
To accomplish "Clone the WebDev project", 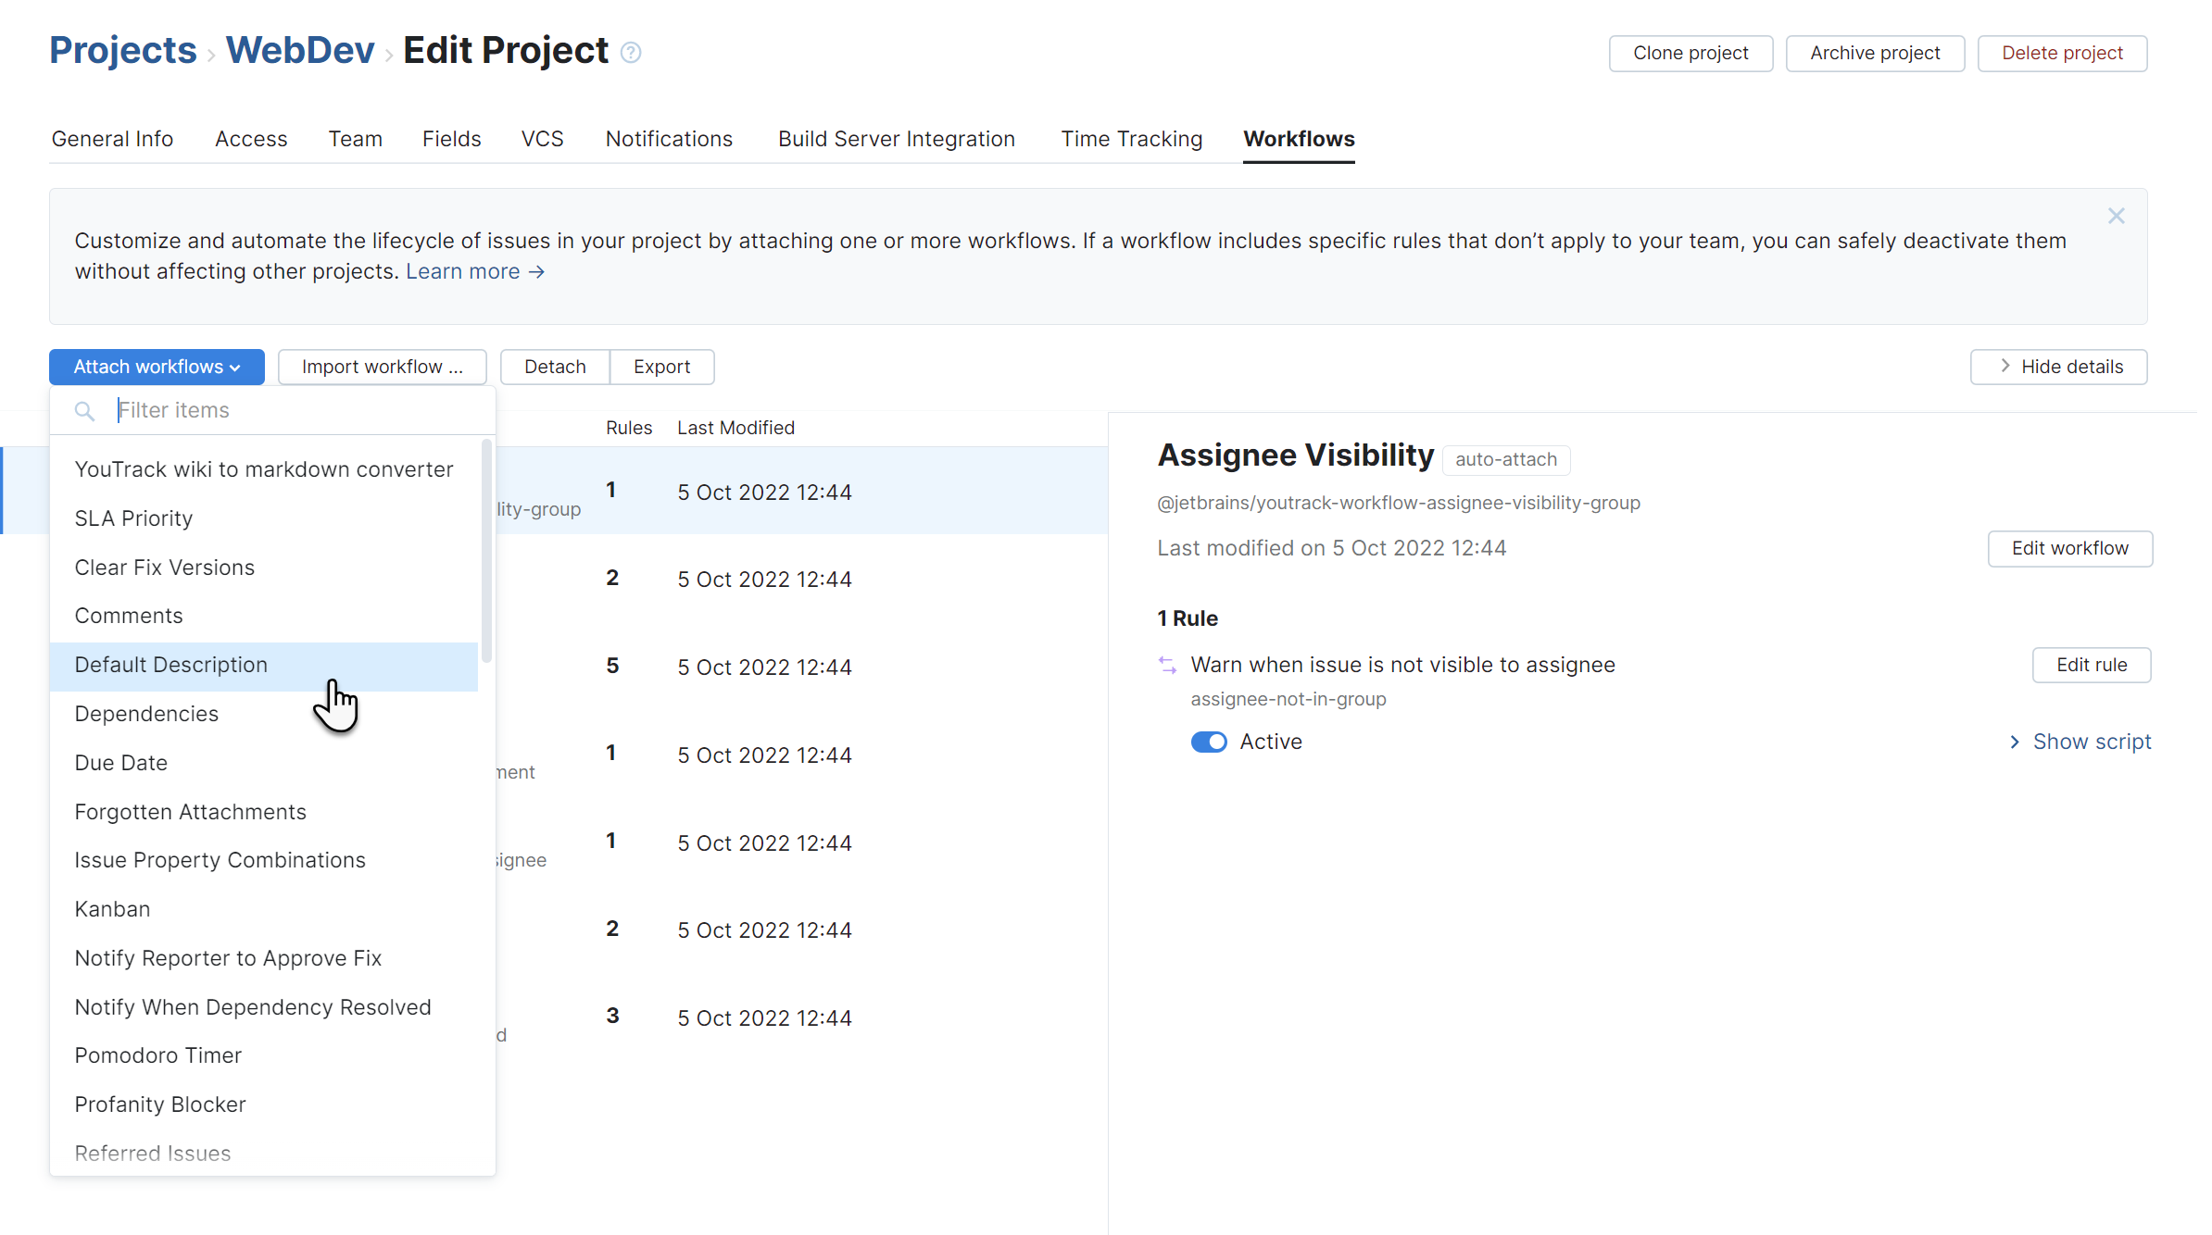I will pyautogui.click(x=1690, y=53).
